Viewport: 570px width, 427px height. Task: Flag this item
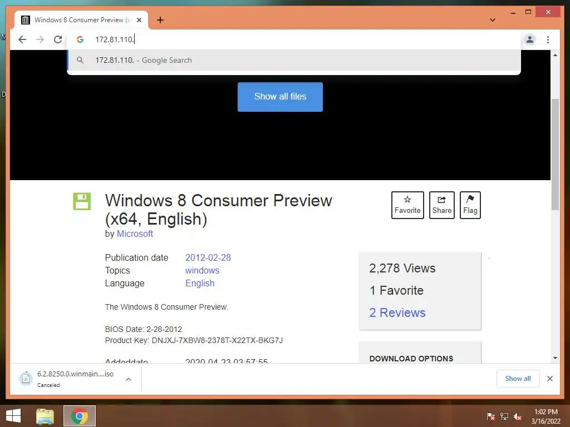(x=470, y=205)
